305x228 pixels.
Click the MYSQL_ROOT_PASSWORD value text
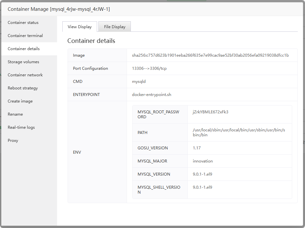coord(211,112)
